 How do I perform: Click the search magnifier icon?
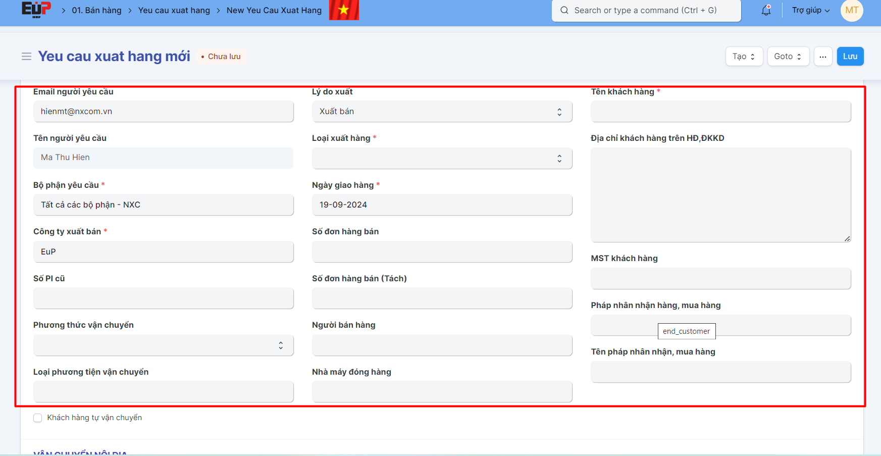tap(564, 10)
